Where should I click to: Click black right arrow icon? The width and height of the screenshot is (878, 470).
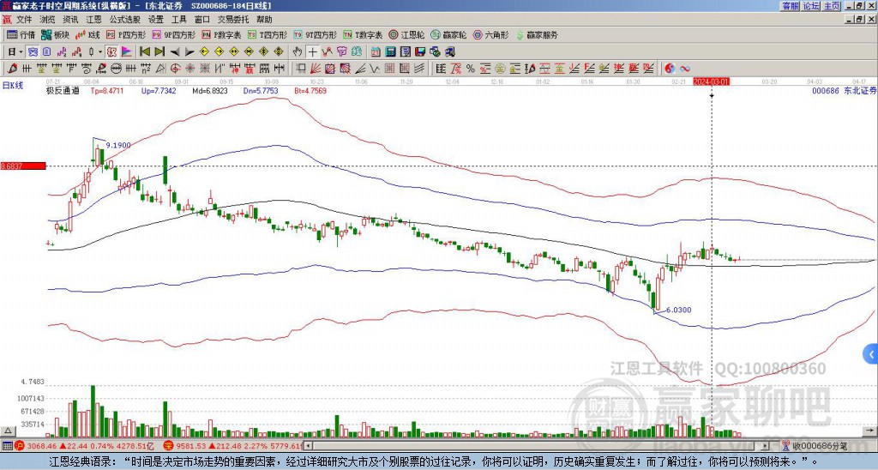pos(189,52)
